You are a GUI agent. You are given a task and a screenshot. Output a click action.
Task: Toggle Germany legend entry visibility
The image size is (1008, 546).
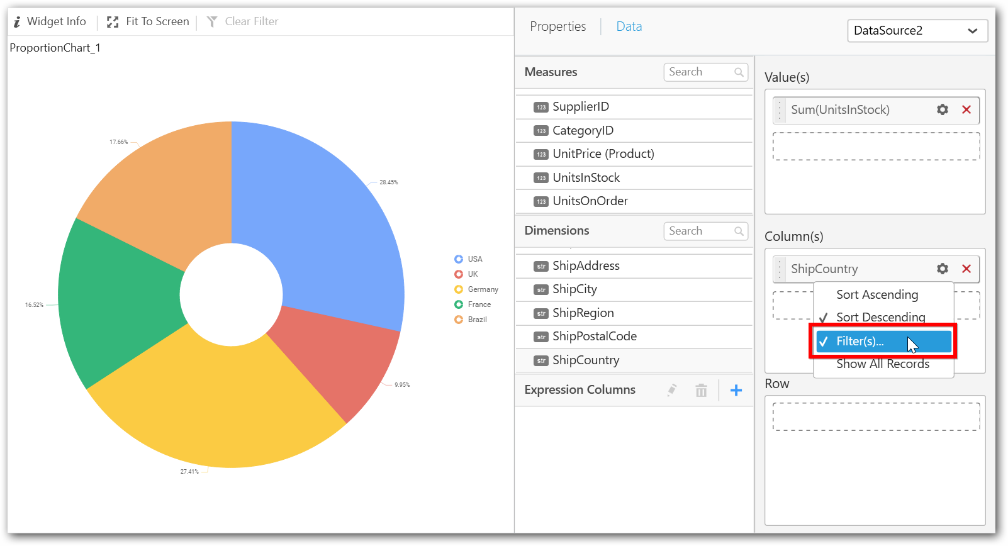pos(476,289)
